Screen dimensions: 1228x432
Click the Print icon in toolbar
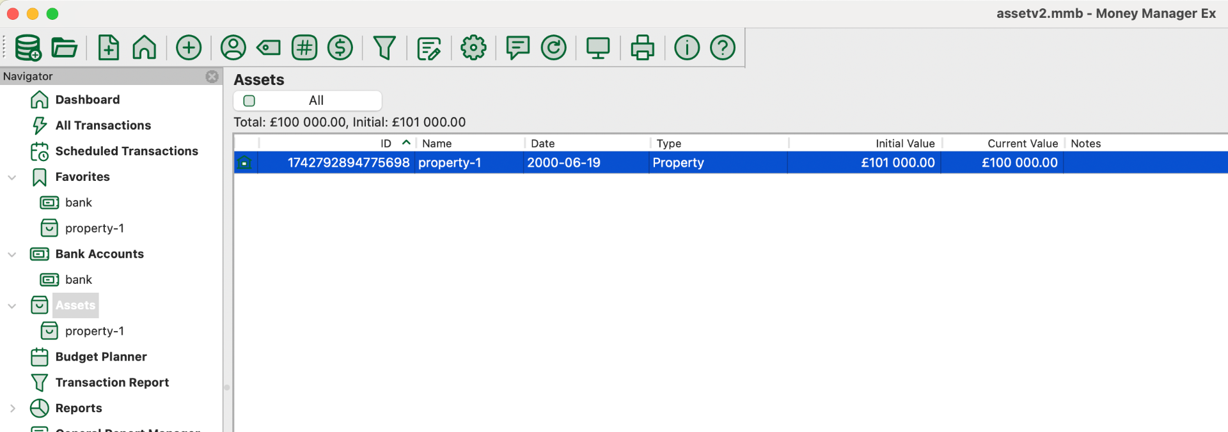642,47
